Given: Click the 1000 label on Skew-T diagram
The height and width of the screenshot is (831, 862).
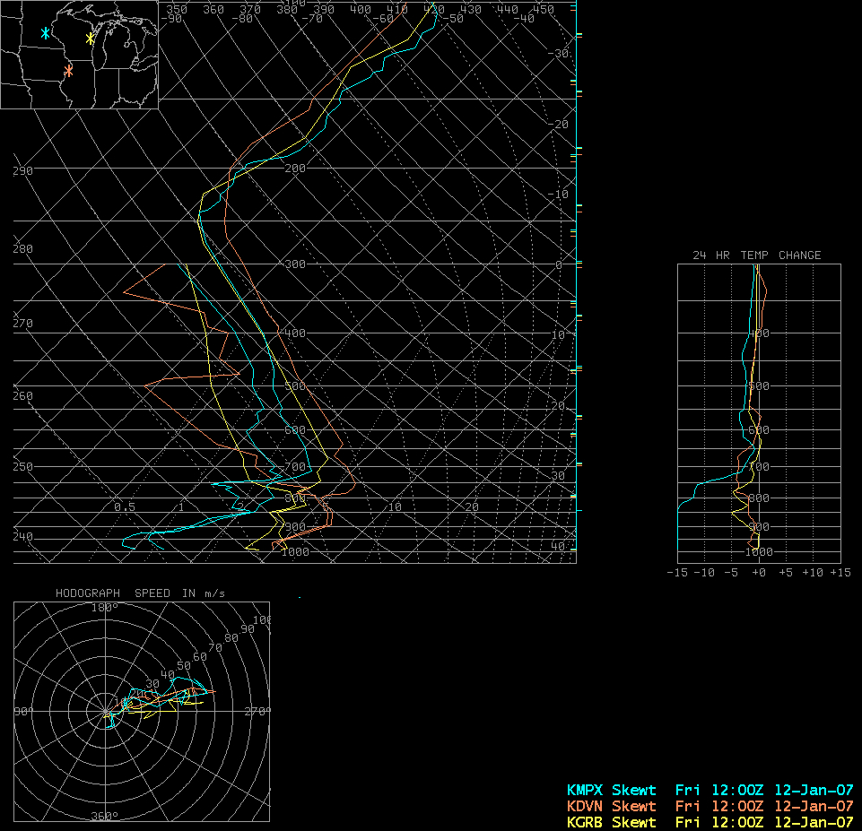Looking at the screenshot, I should click(x=295, y=552).
